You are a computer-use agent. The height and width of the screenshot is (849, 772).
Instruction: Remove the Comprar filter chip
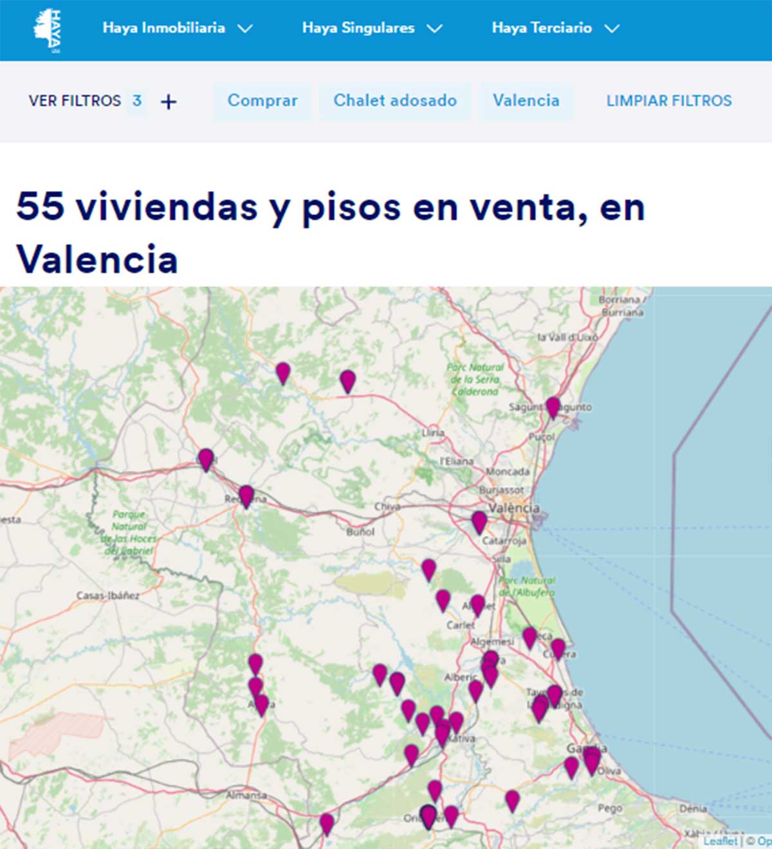point(262,101)
